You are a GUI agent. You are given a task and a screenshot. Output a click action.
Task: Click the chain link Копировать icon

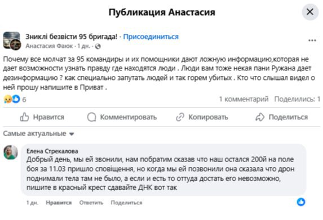(180, 117)
